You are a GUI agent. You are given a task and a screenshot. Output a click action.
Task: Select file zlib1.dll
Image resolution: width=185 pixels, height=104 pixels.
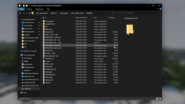[48, 83]
